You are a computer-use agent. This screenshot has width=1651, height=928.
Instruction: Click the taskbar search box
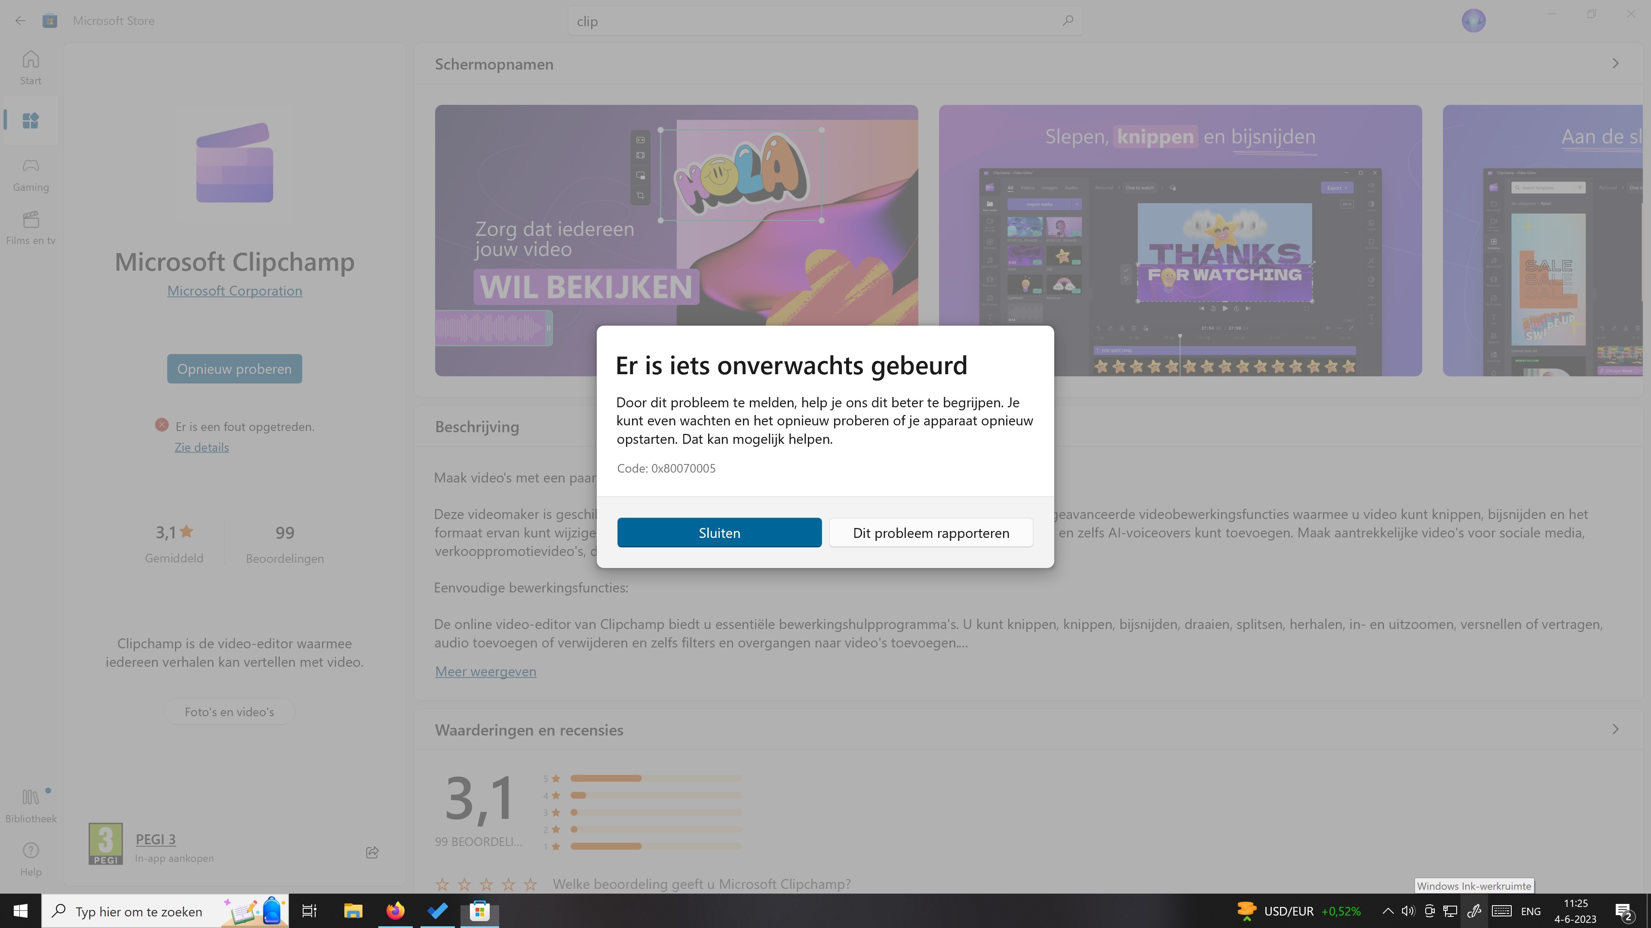point(166,911)
